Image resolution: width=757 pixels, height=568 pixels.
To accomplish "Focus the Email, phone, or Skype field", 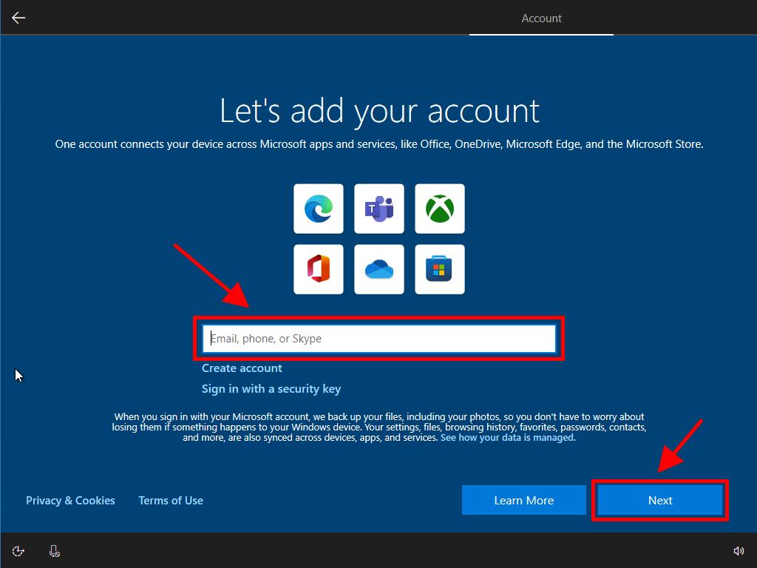I will click(x=378, y=339).
